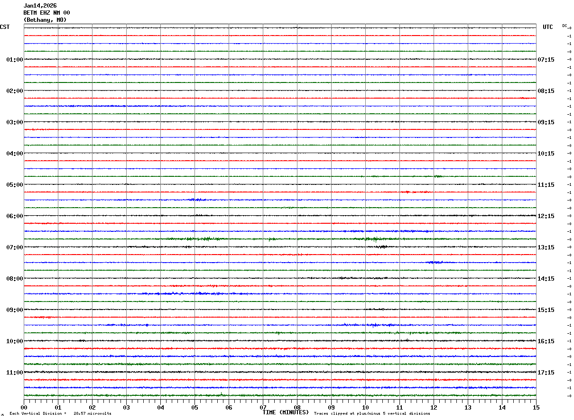Click the 09:15 UTC time label

546,122
